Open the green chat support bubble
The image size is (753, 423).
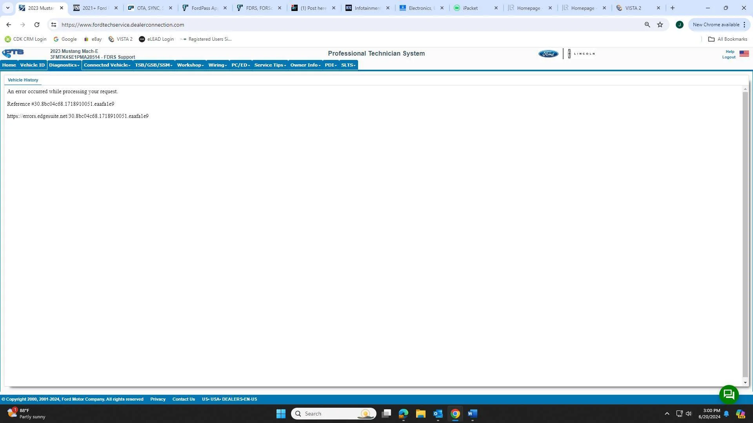pos(729,394)
